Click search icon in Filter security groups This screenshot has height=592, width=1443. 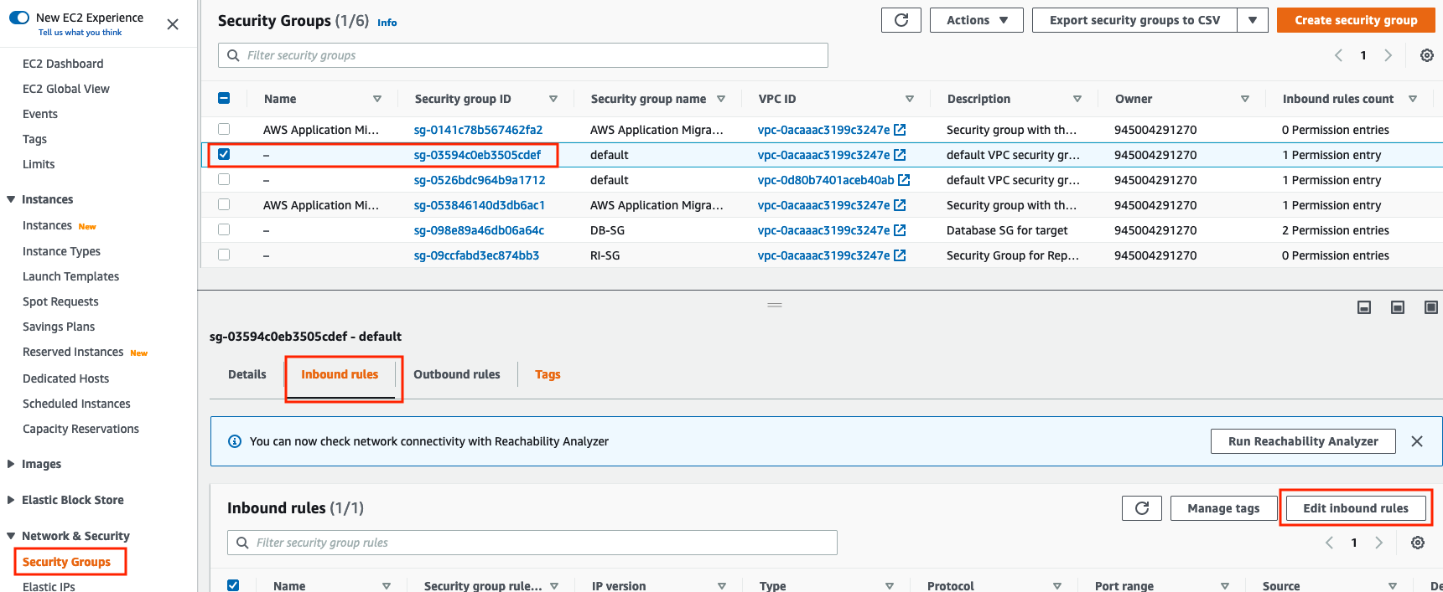233,55
